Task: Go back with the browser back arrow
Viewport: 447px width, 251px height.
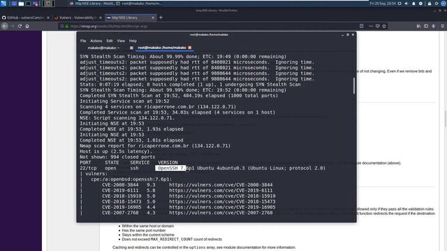Action: coord(5,26)
